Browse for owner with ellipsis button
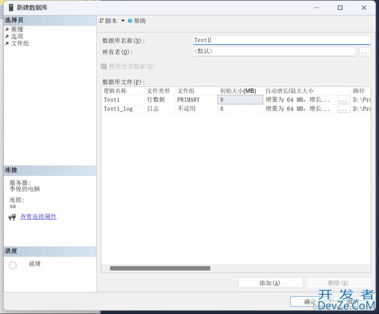This screenshot has height=314, width=379. tap(365, 52)
